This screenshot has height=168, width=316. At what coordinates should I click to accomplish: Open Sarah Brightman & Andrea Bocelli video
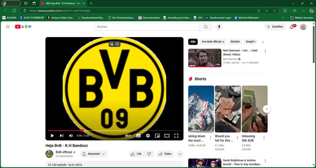click(205, 163)
